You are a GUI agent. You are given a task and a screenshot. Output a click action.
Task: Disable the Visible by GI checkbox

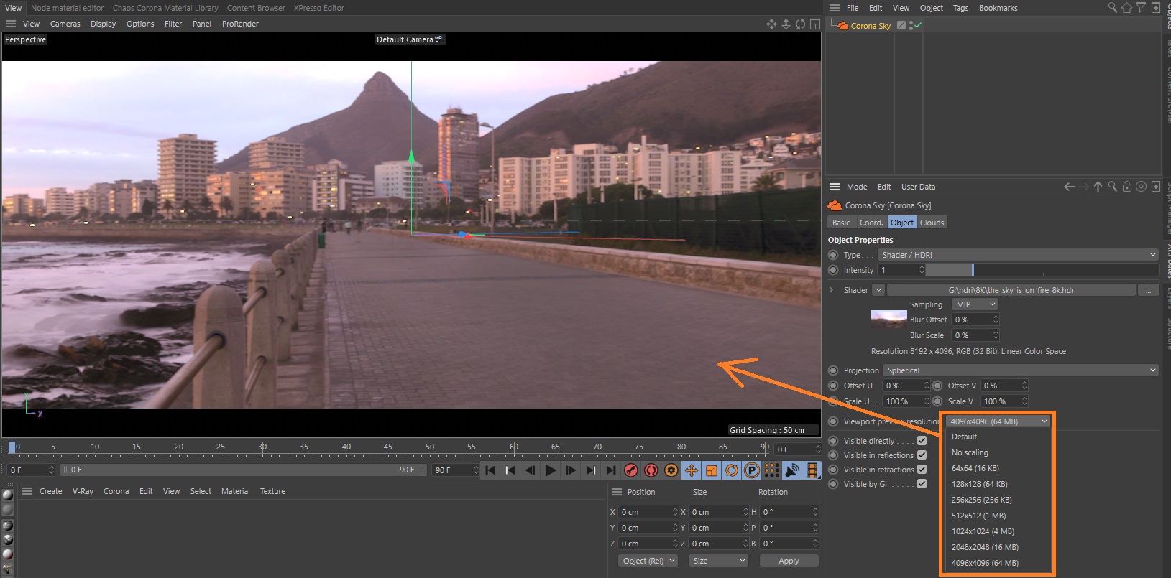click(922, 484)
